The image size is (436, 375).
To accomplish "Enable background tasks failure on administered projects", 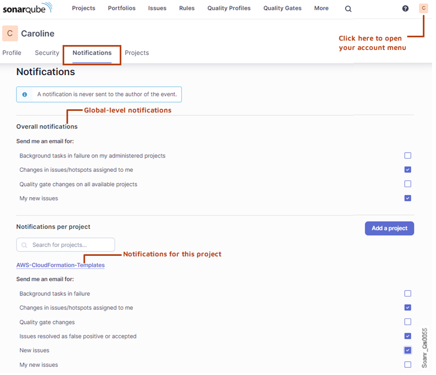I will pyautogui.click(x=407, y=156).
